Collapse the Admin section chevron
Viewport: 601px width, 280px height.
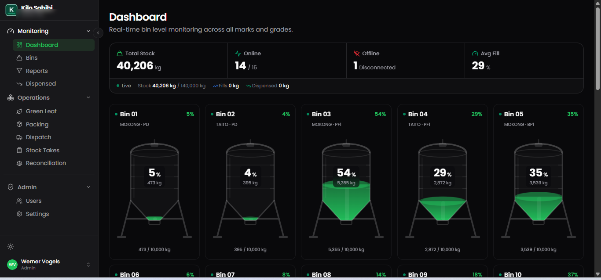pyautogui.click(x=88, y=187)
